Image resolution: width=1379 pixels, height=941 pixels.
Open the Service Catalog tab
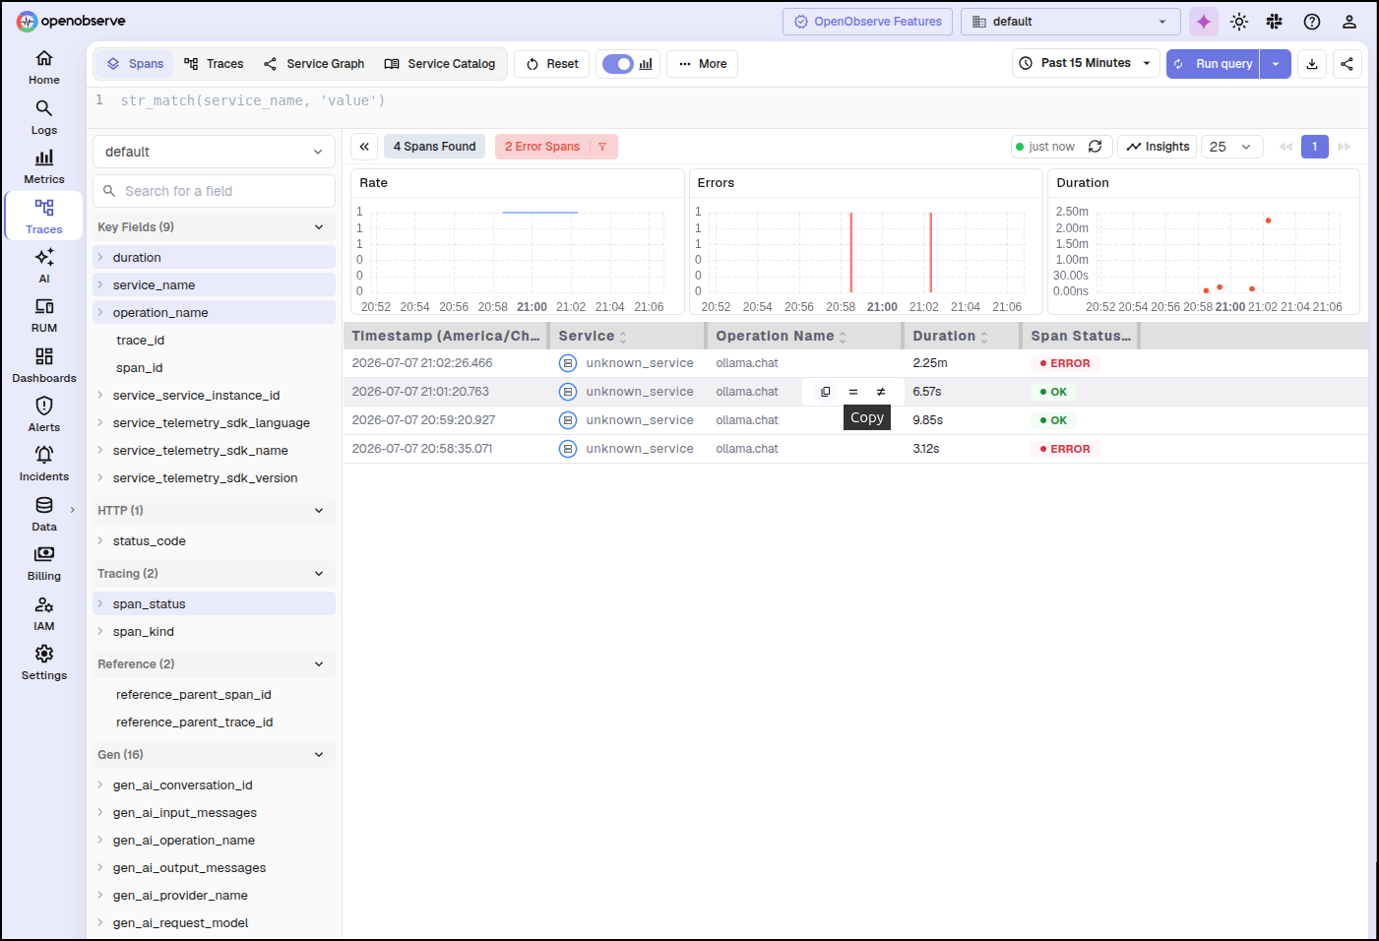440,64
